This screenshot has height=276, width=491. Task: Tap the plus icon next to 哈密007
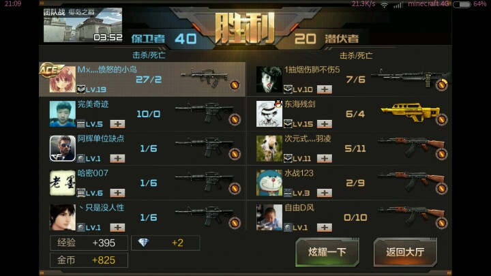117,193
